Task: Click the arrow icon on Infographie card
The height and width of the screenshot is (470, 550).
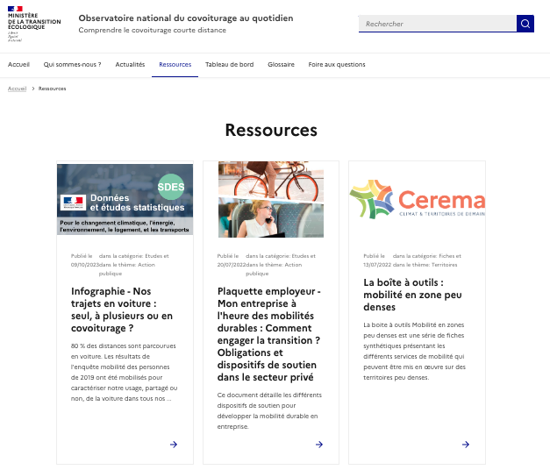Action: (x=174, y=445)
